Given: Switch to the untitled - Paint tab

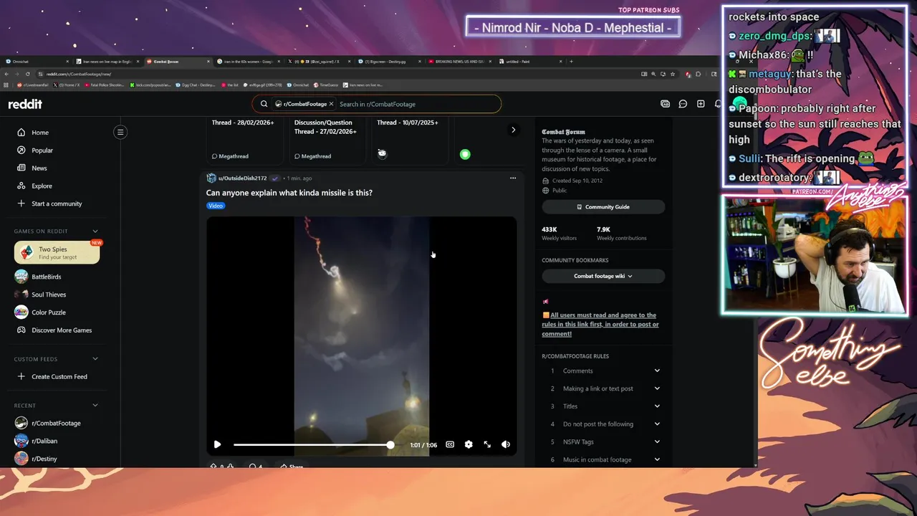Looking at the screenshot, I should (532, 62).
